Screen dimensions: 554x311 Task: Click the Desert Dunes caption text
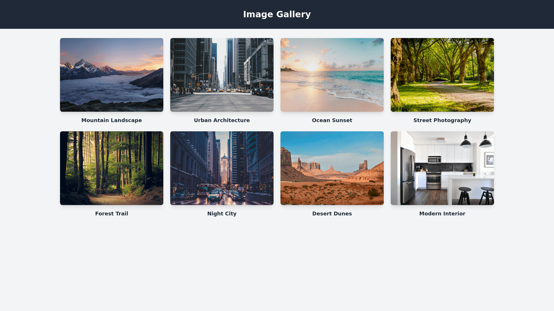click(332, 214)
